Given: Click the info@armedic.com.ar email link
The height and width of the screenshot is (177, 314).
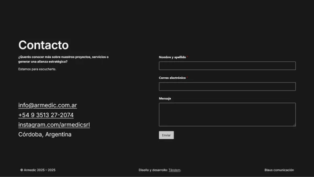Looking at the screenshot, I should [x=48, y=105].
